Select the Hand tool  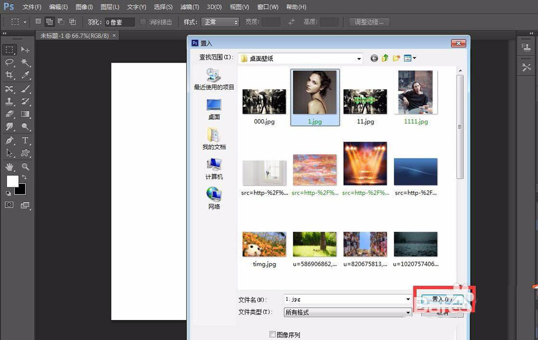(x=9, y=167)
